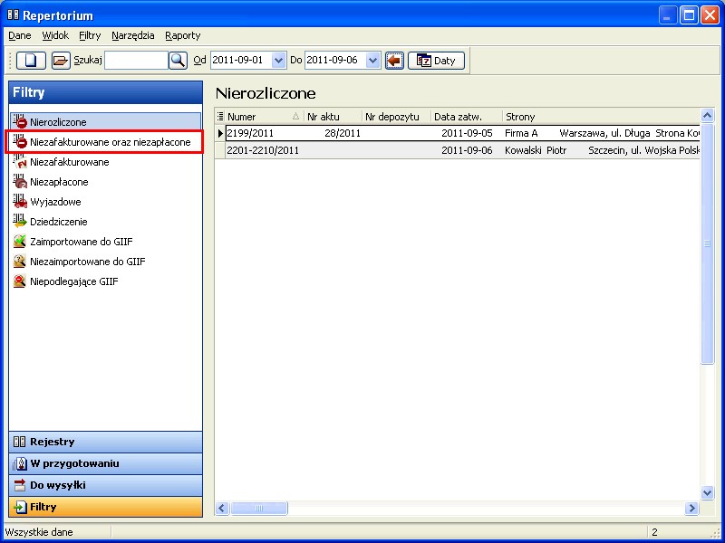Screen dimensions: 725x543
Task: Open the Narzędzia menu
Action: pos(132,35)
